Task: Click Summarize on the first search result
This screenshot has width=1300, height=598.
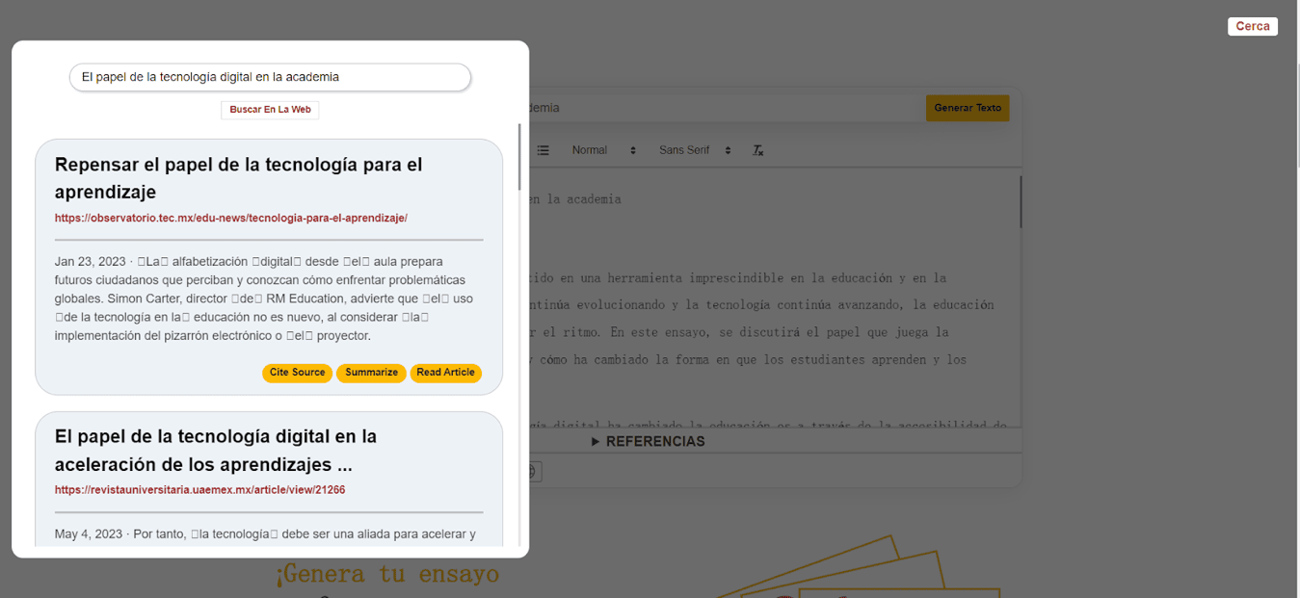Action: [371, 373]
